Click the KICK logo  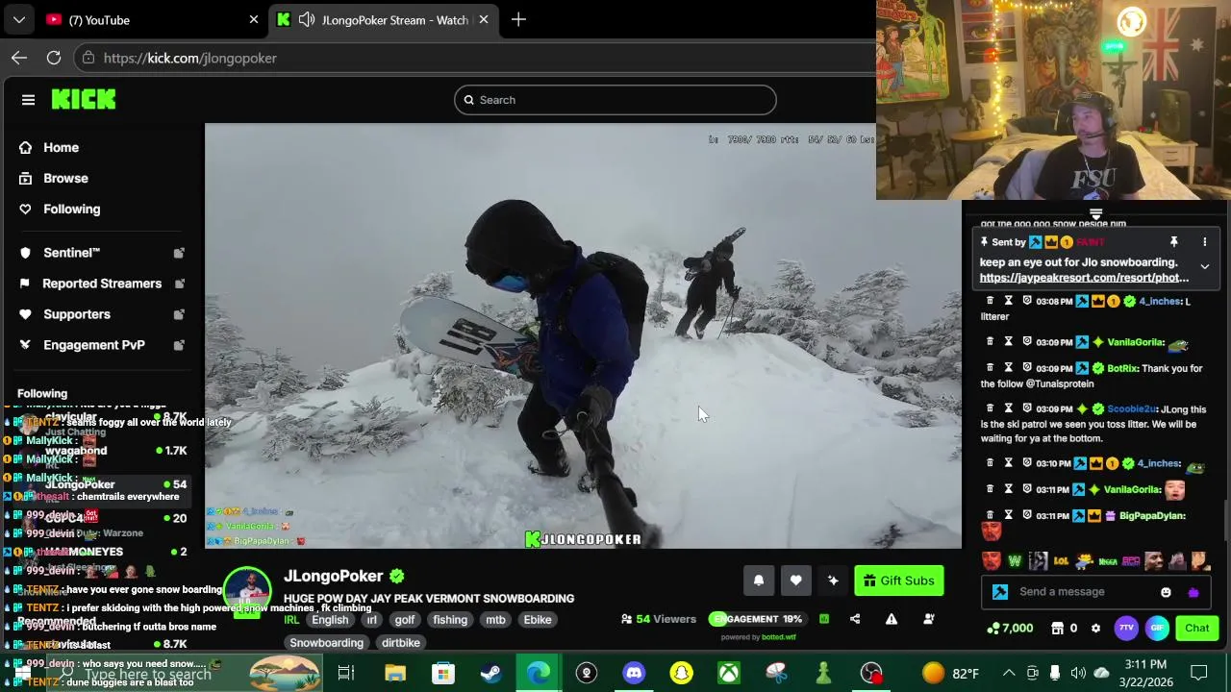(84, 99)
